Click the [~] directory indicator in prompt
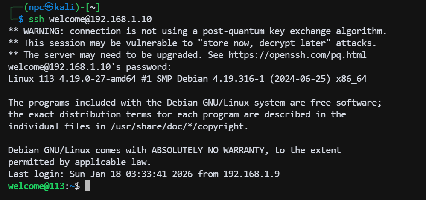The image size is (426, 200). (93, 8)
